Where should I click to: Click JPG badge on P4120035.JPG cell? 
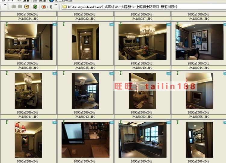112,24
